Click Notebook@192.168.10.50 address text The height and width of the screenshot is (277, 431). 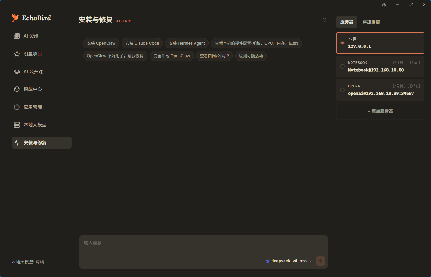point(376,70)
